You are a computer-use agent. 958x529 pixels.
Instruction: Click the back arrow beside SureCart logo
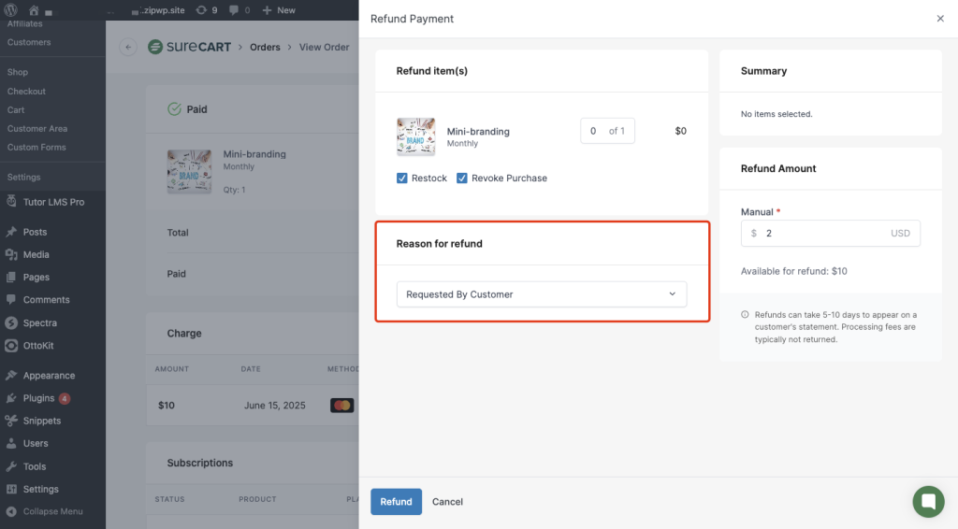tap(128, 47)
